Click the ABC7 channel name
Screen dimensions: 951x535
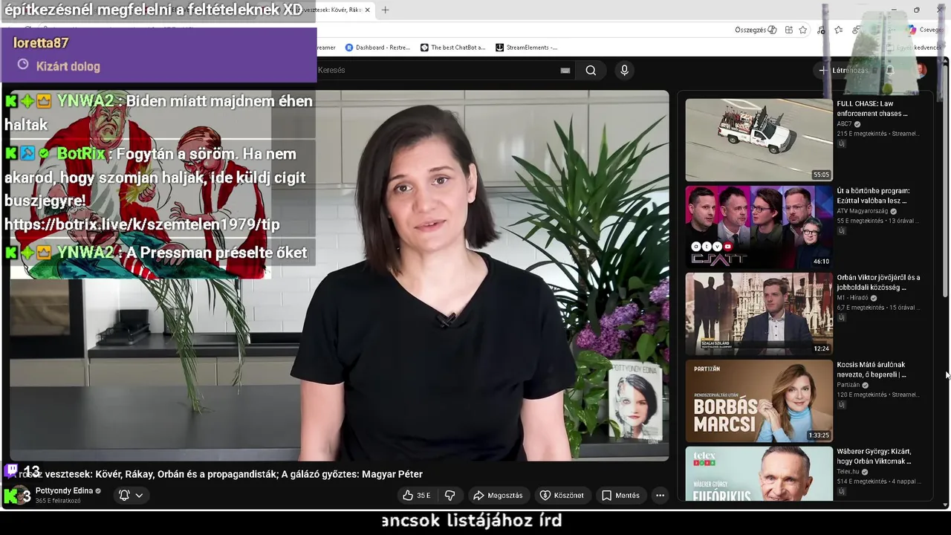point(844,124)
